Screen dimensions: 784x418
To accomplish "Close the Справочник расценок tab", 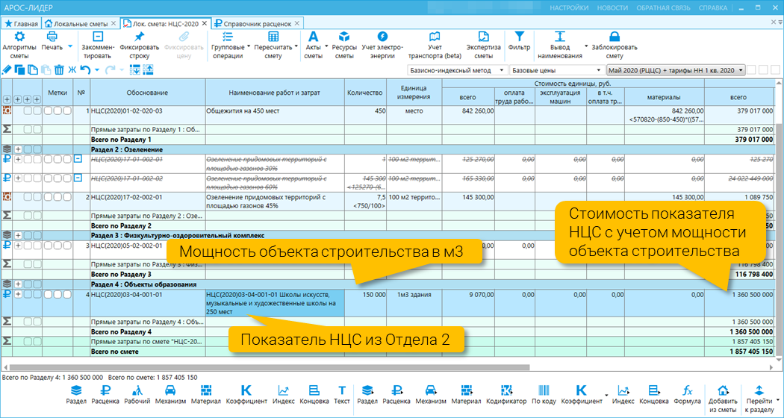I will [x=297, y=23].
